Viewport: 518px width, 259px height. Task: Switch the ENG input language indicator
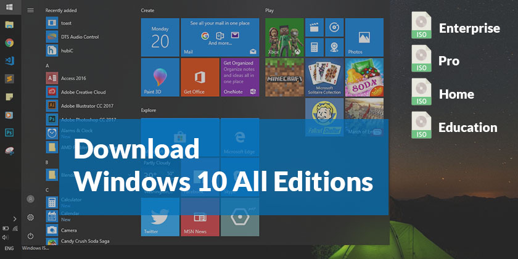9,248
